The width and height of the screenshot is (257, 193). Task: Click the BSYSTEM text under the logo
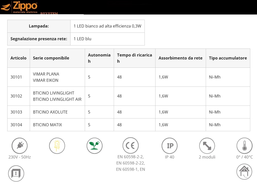[x=49, y=13]
